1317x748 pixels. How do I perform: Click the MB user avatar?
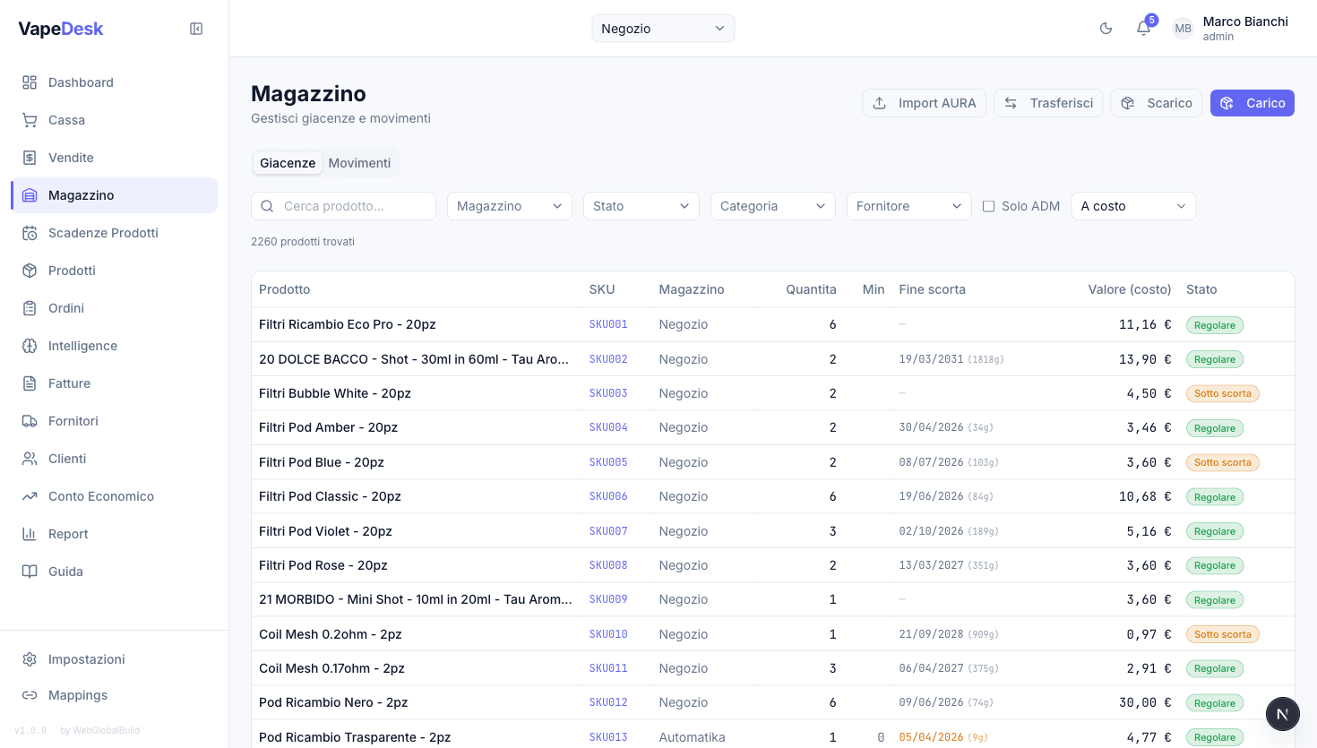(1183, 29)
